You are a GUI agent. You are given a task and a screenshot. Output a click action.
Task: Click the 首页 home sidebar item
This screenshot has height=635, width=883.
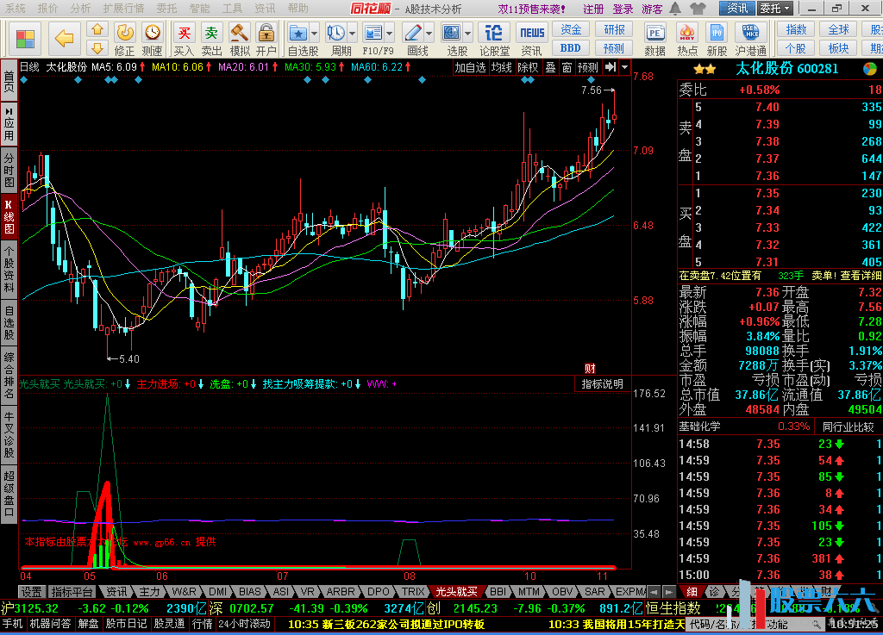[9, 82]
